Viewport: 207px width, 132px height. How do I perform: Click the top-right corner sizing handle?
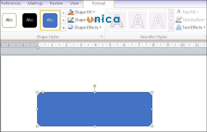pyautogui.click(x=152, y=92)
